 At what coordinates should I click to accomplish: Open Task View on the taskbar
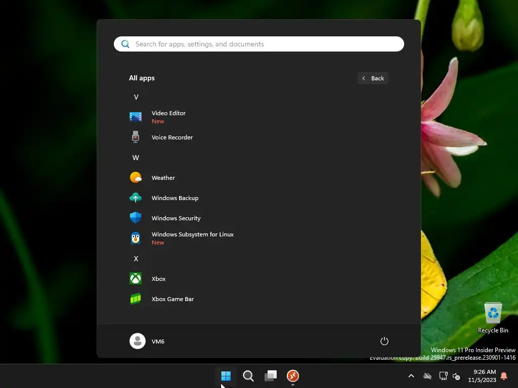271,376
